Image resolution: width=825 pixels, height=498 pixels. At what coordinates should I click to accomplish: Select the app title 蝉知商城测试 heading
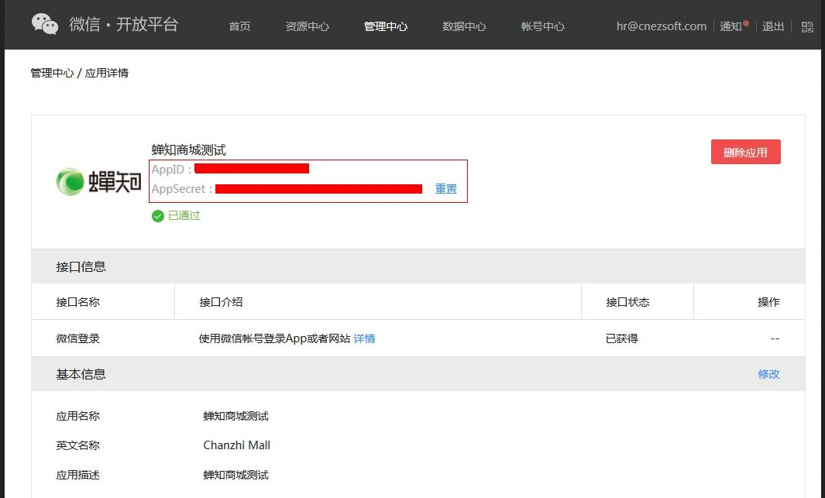click(x=189, y=150)
